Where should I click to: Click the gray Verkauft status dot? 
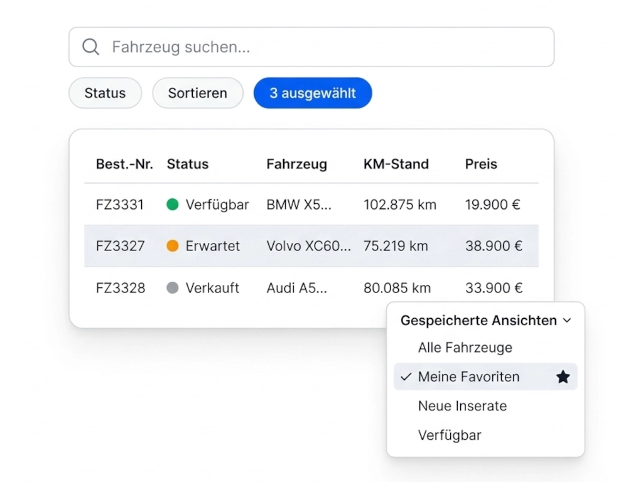click(172, 288)
